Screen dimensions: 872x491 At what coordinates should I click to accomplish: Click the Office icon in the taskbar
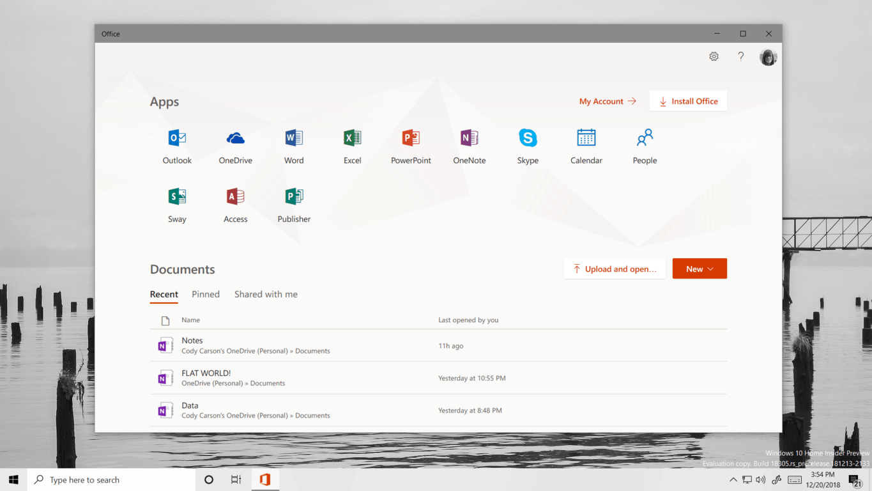(x=265, y=479)
